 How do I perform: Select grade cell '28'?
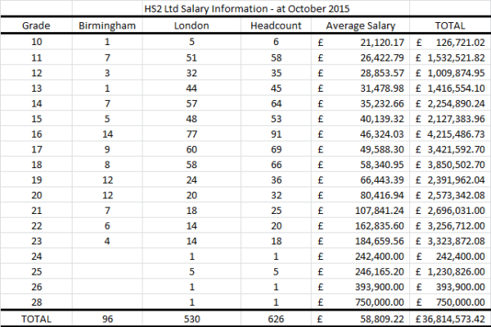click(36, 302)
